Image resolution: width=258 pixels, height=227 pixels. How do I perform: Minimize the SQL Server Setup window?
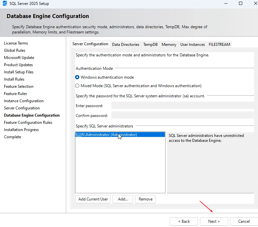[226, 4]
